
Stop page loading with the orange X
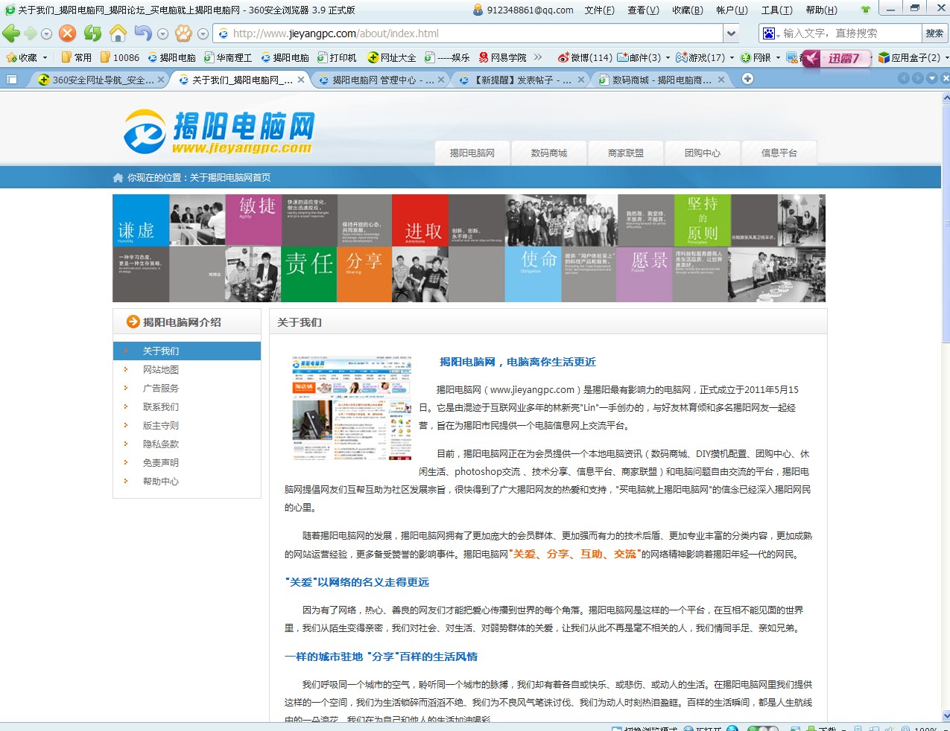click(x=67, y=33)
